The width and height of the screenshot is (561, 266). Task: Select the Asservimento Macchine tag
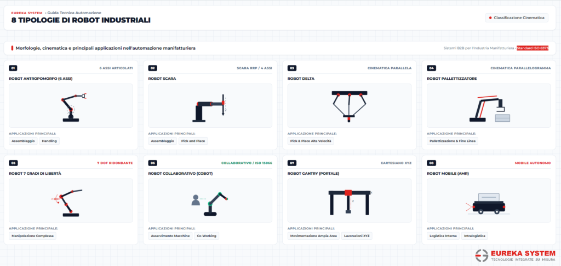click(170, 236)
